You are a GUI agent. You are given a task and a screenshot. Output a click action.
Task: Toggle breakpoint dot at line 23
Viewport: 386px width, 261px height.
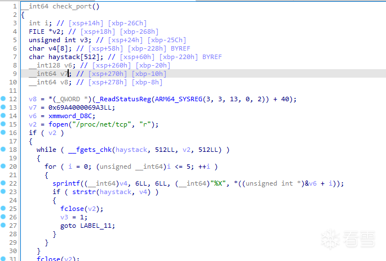[x=3, y=191]
